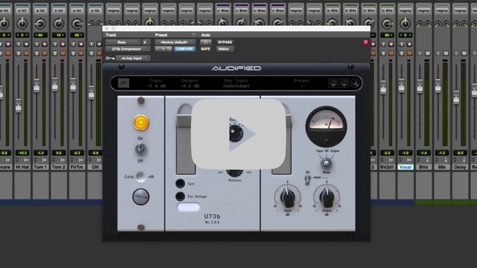
Task: Open the Bass track selector dropdown
Action: [x=123, y=42]
